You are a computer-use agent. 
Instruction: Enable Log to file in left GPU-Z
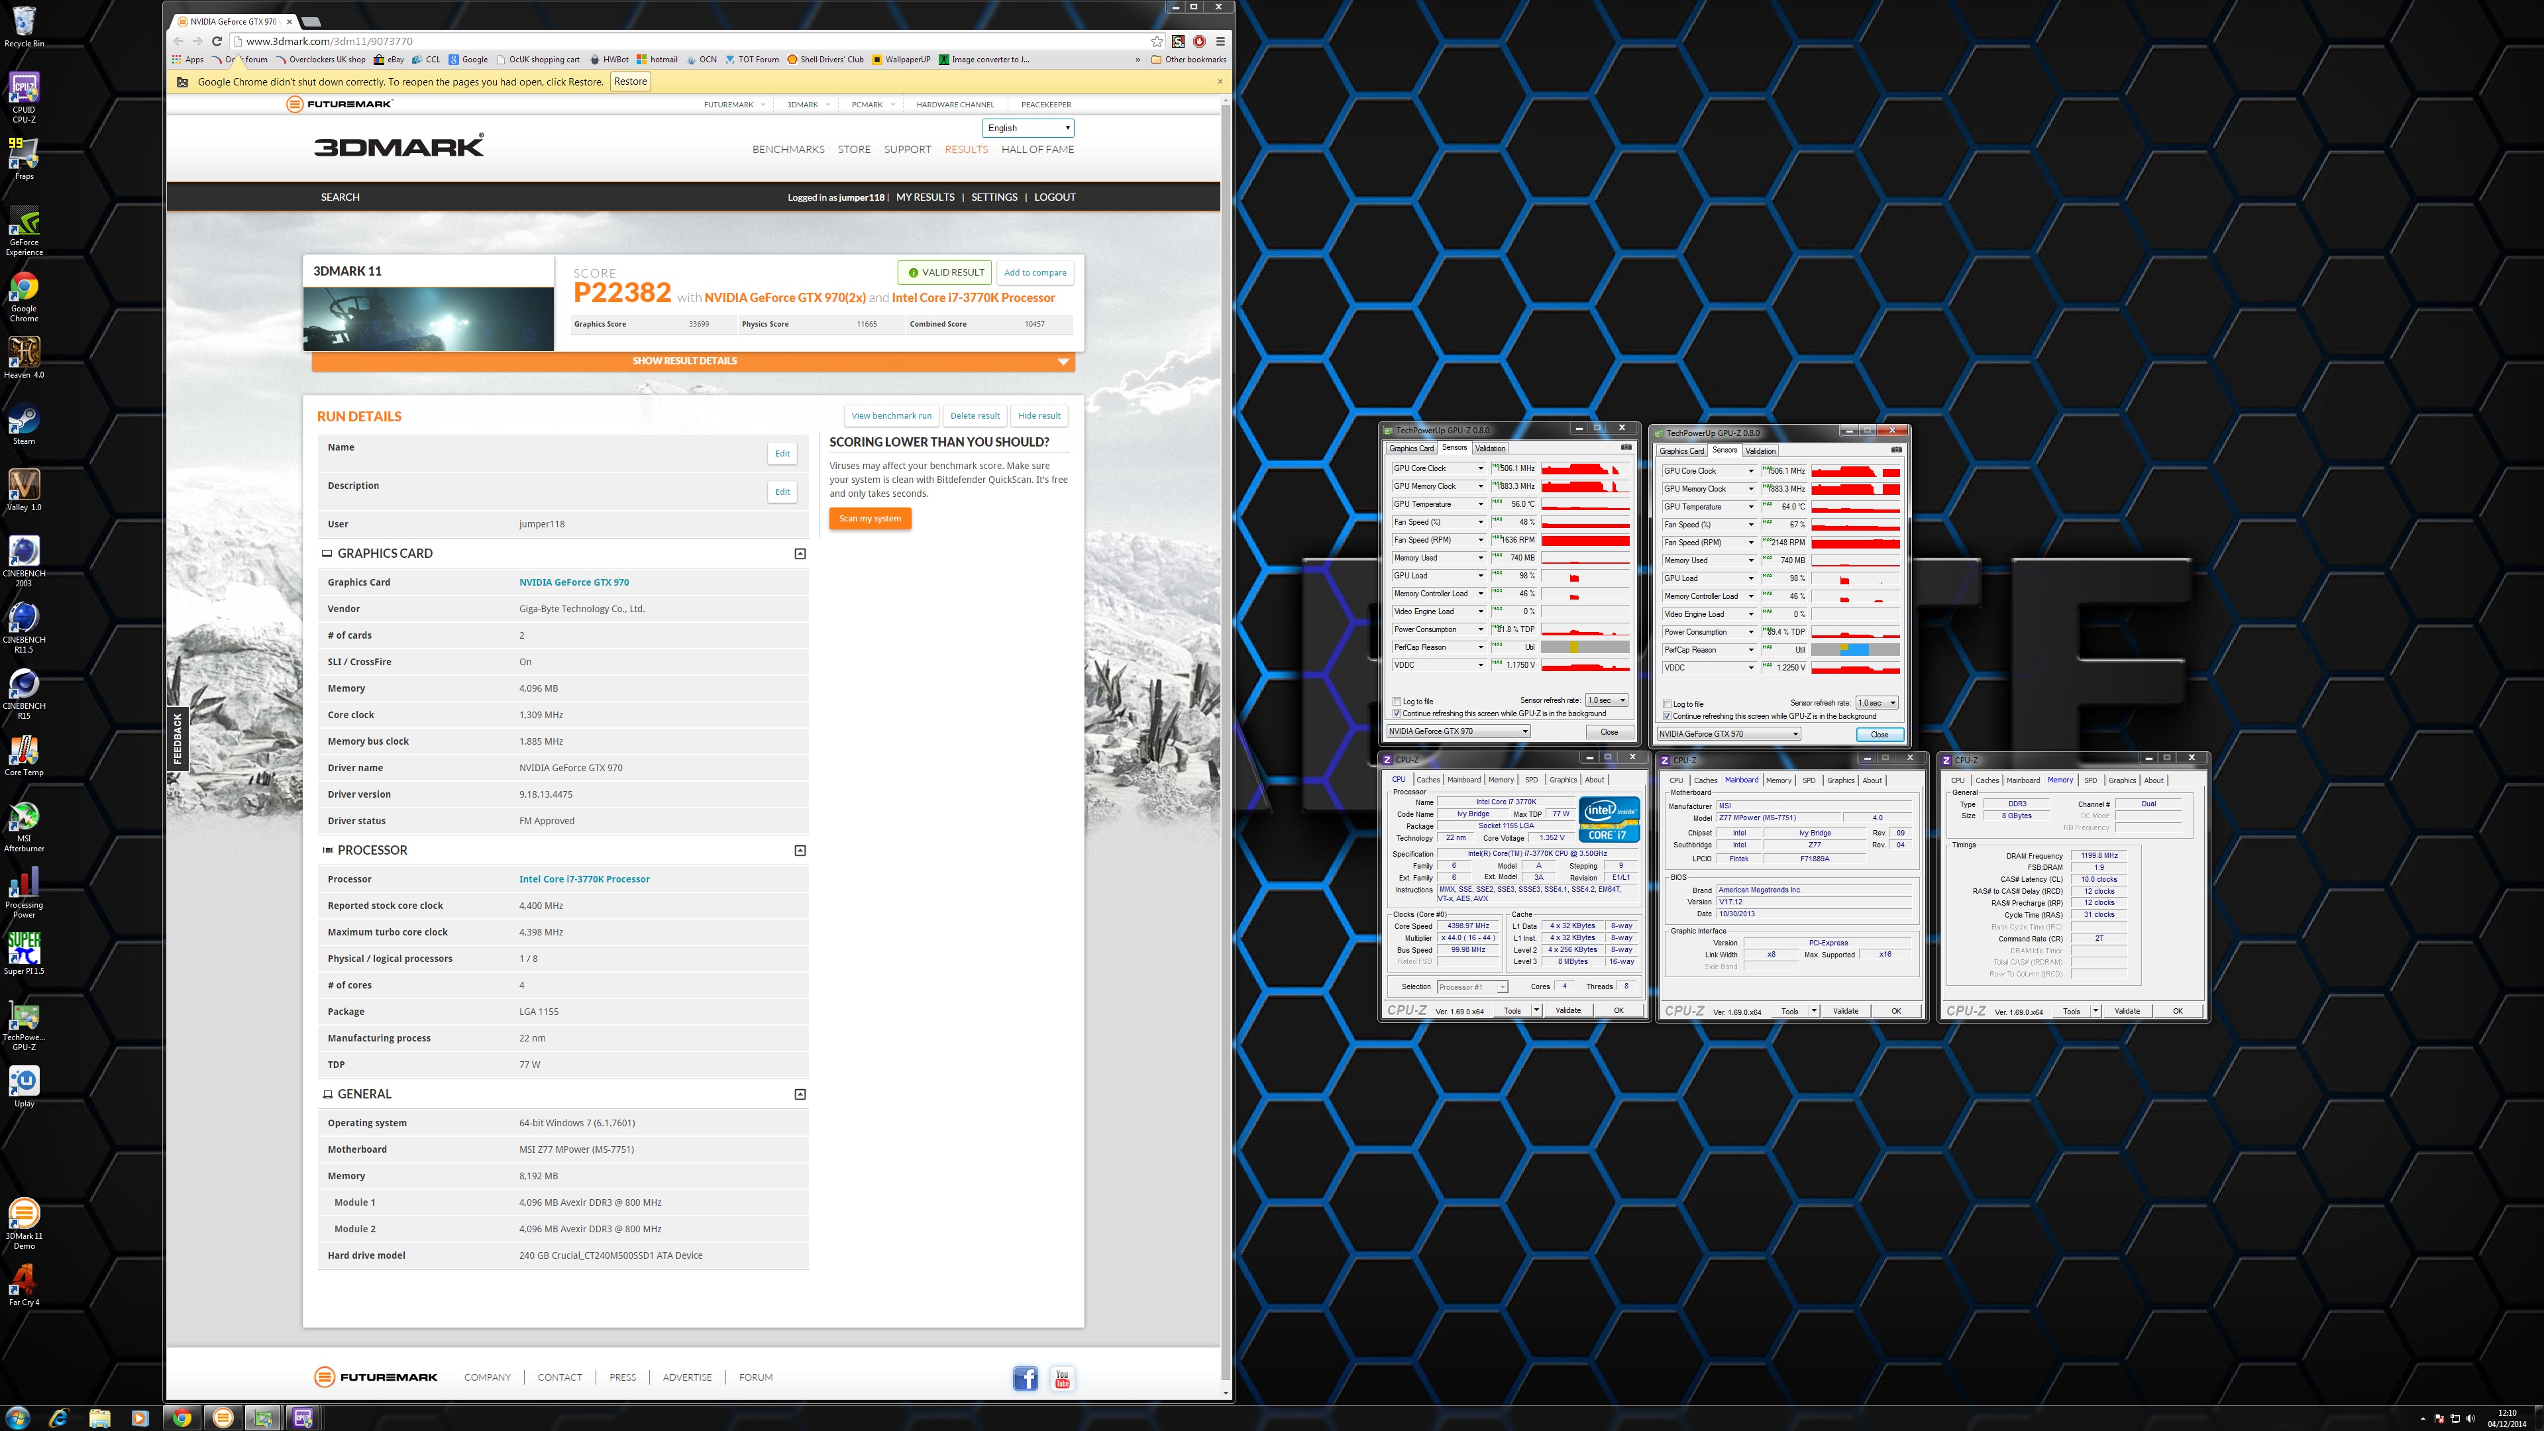(x=1397, y=701)
